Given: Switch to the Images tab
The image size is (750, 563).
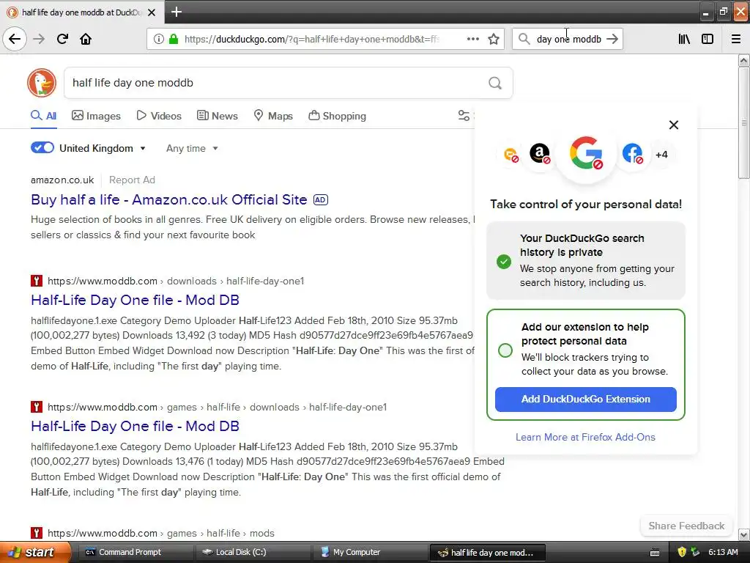Looking at the screenshot, I should click(96, 115).
